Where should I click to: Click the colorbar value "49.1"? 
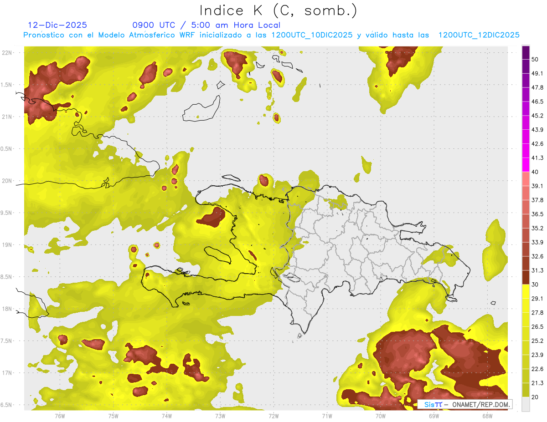(537, 73)
